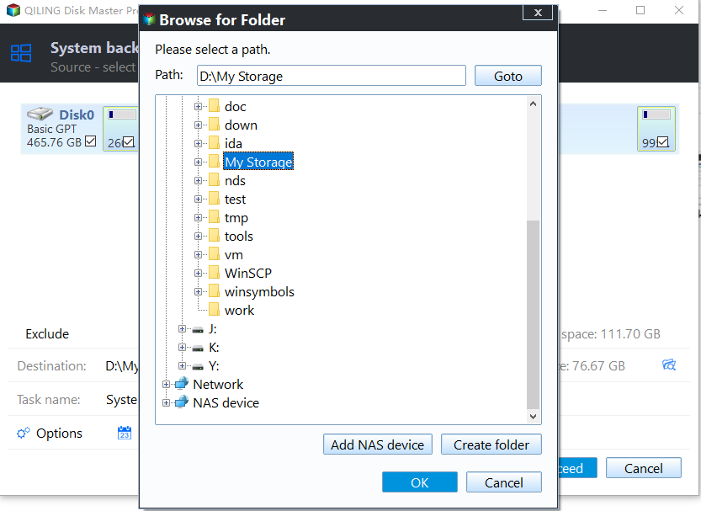Click the NAS device icon
The height and width of the screenshot is (511, 701).
click(x=182, y=402)
